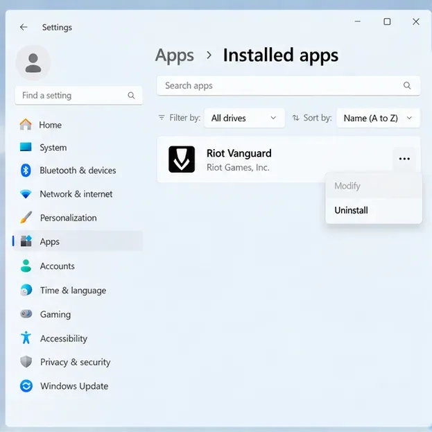Open Network & internet settings

(x=78, y=194)
